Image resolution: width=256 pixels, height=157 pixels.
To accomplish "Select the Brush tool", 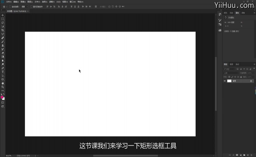I will click(x=3, y=42).
